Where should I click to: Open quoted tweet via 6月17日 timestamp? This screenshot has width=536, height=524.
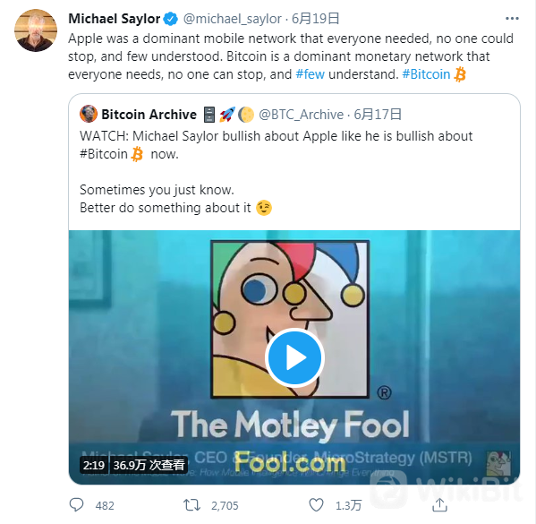pos(378,115)
